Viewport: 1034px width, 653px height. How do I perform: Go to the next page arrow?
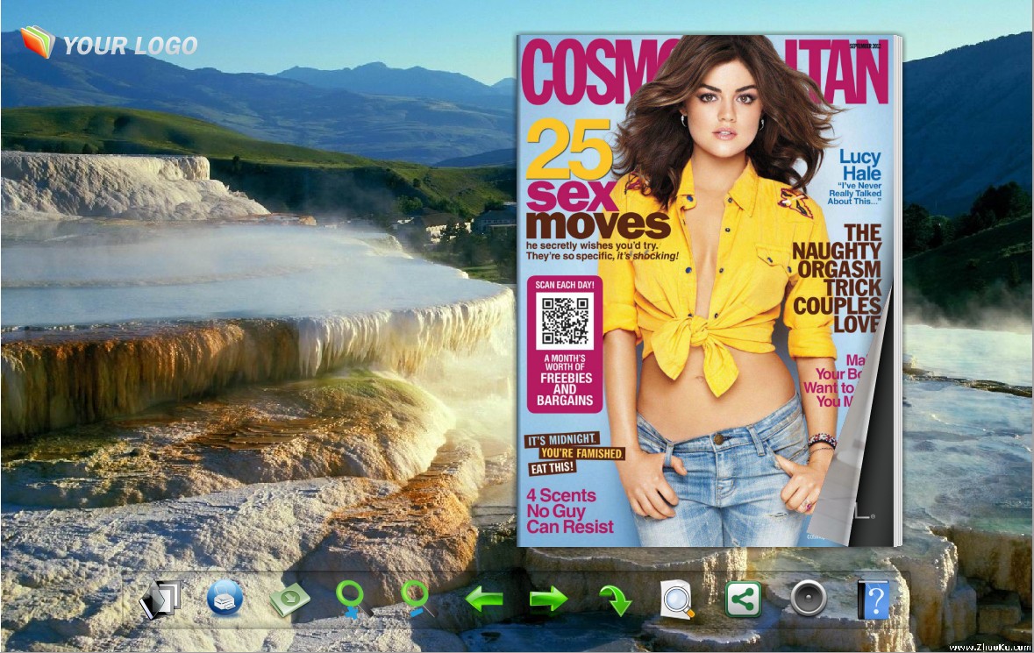[548, 599]
